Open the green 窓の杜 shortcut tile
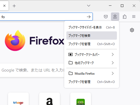 coord(81,99)
